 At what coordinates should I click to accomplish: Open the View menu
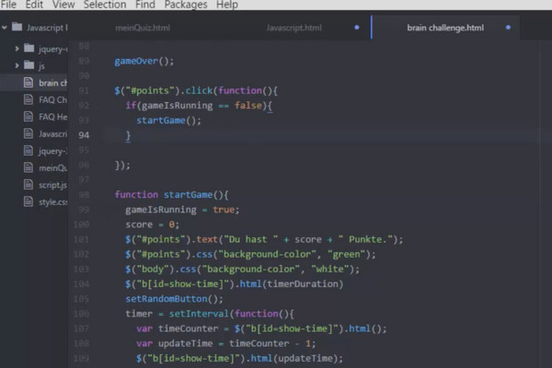[63, 5]
